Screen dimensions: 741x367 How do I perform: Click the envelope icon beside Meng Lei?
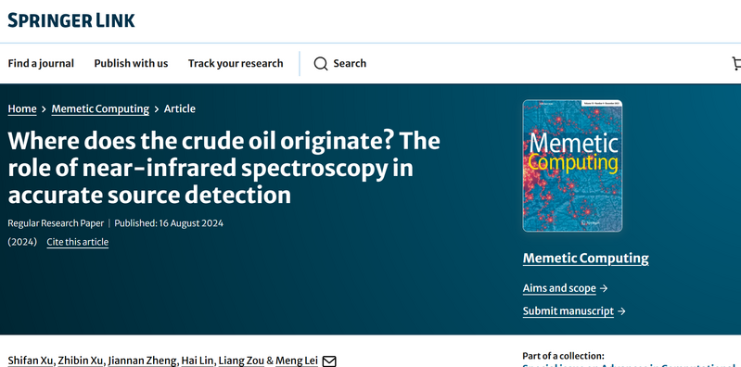click(x=329, y=361)
